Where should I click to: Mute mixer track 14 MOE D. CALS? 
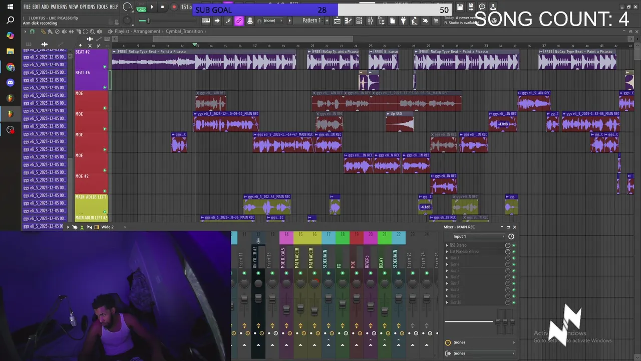click(286, 273)
